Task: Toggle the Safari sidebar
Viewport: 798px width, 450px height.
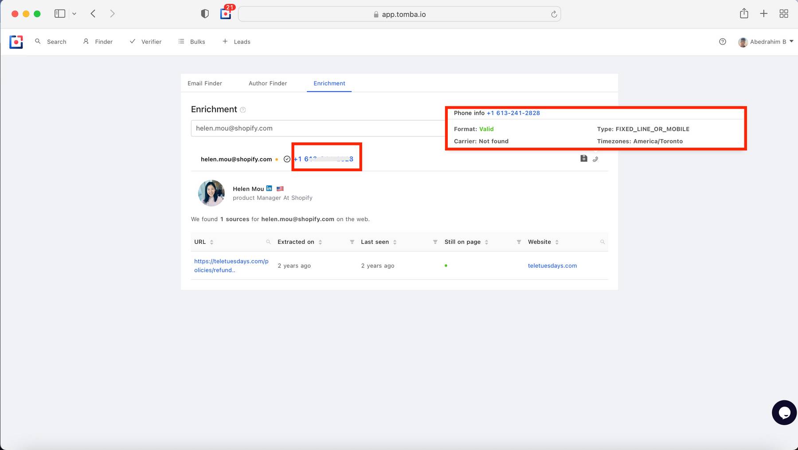Action: pos(60,14)
